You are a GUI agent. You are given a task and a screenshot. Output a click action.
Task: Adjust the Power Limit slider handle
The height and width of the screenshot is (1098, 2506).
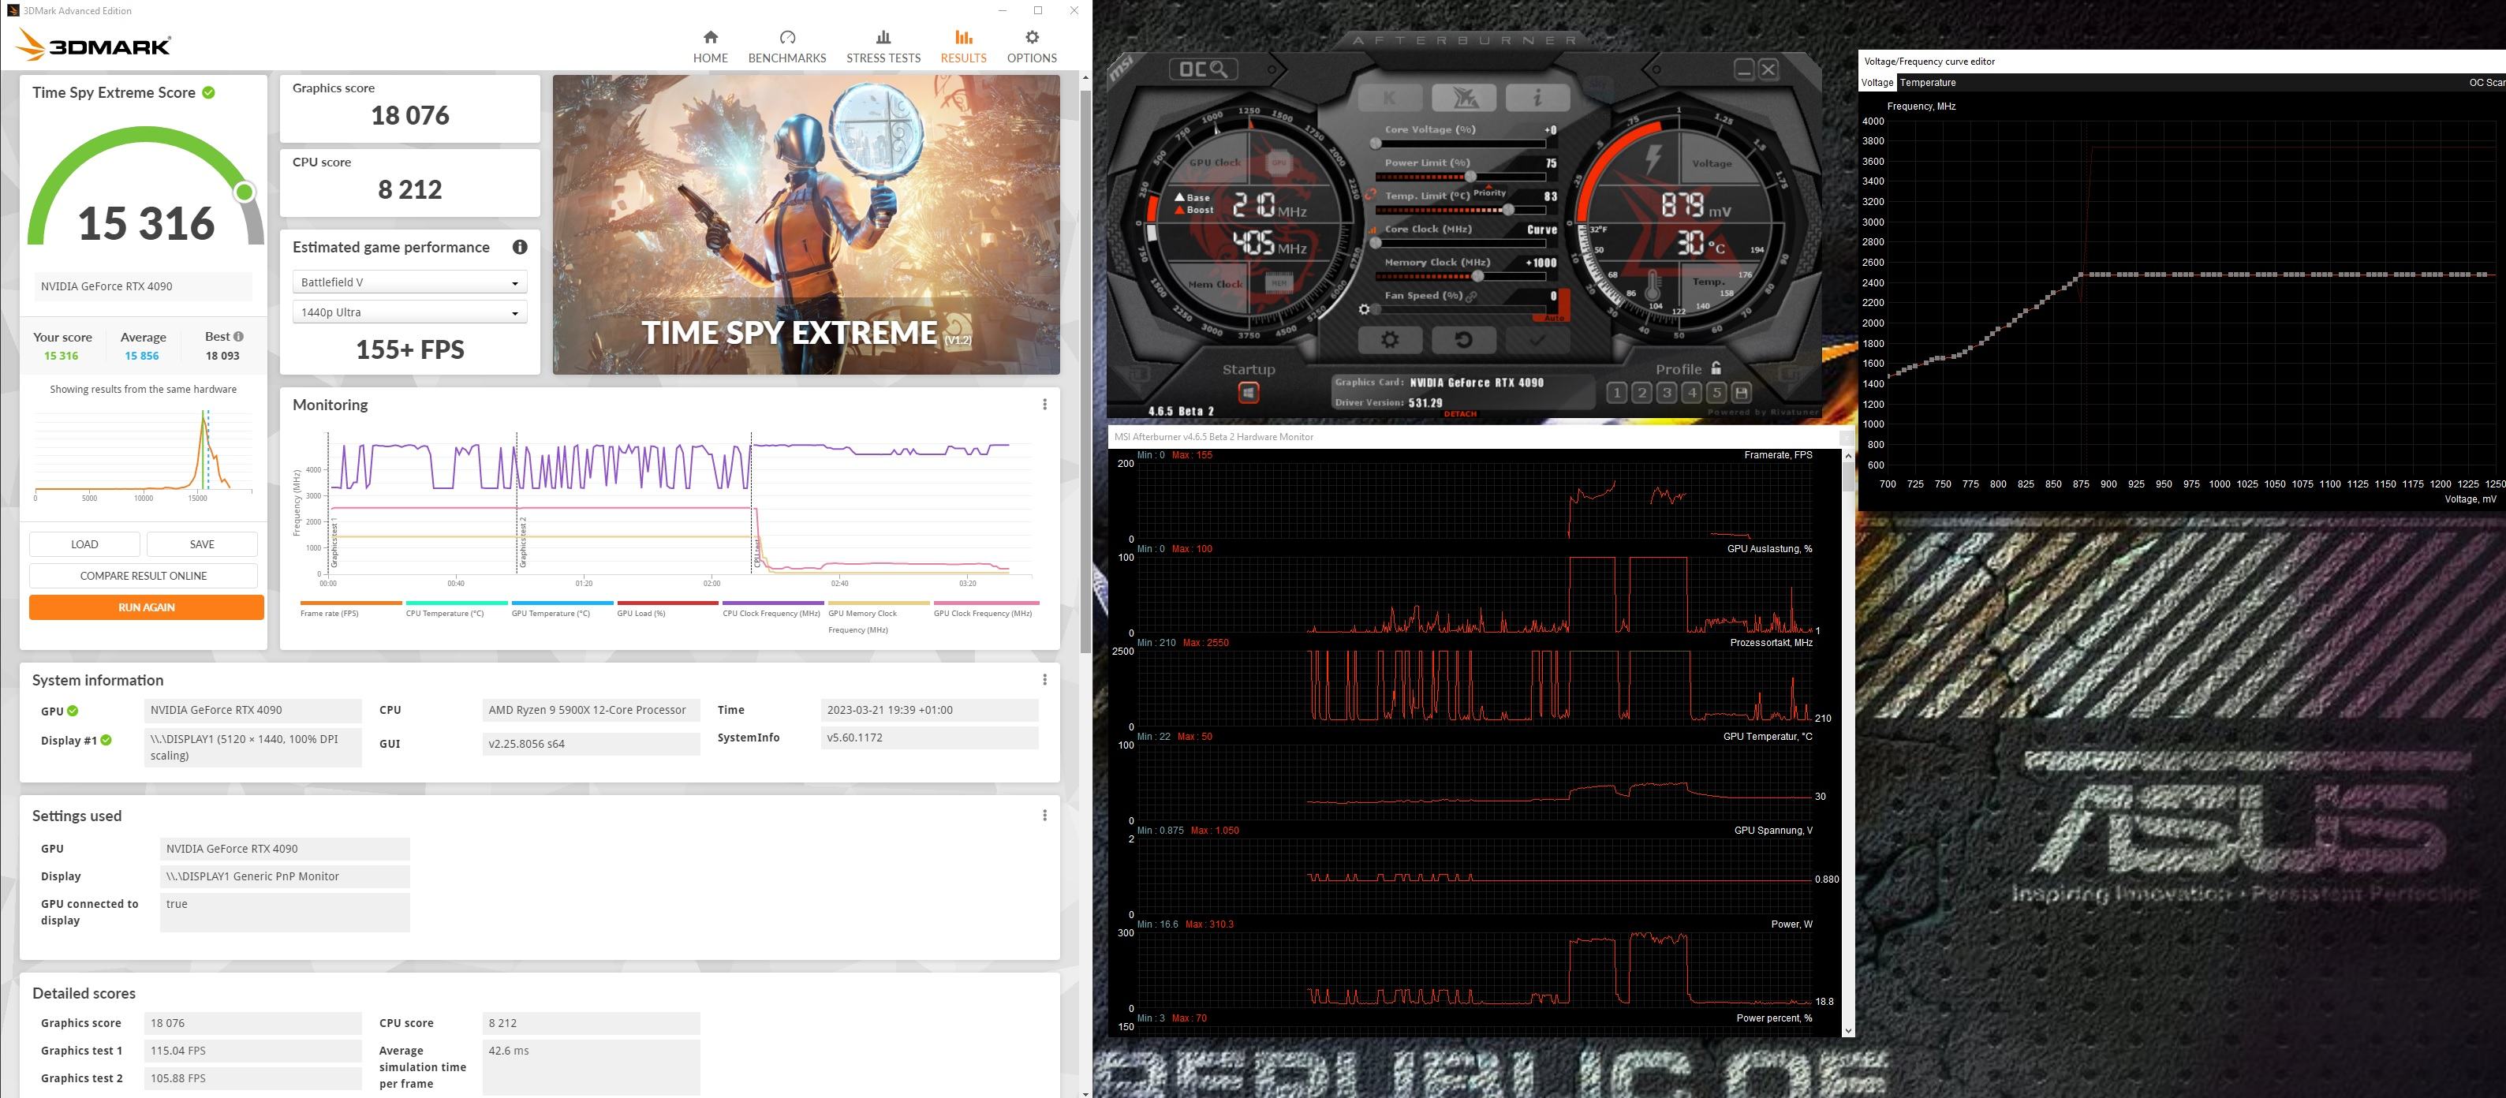(x=1470, y=177)
